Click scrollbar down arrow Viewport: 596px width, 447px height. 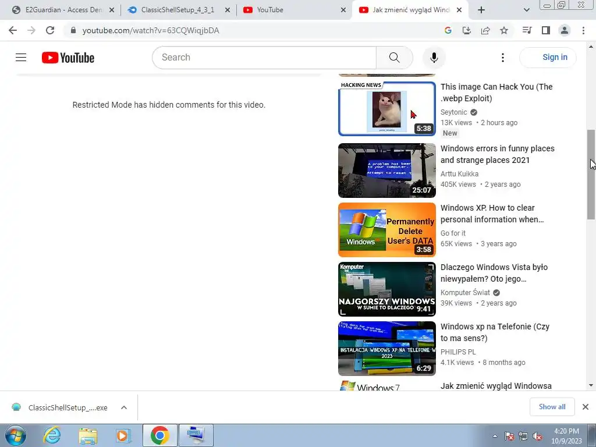point(591,385)
